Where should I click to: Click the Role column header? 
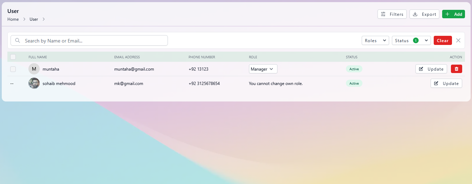253,57
